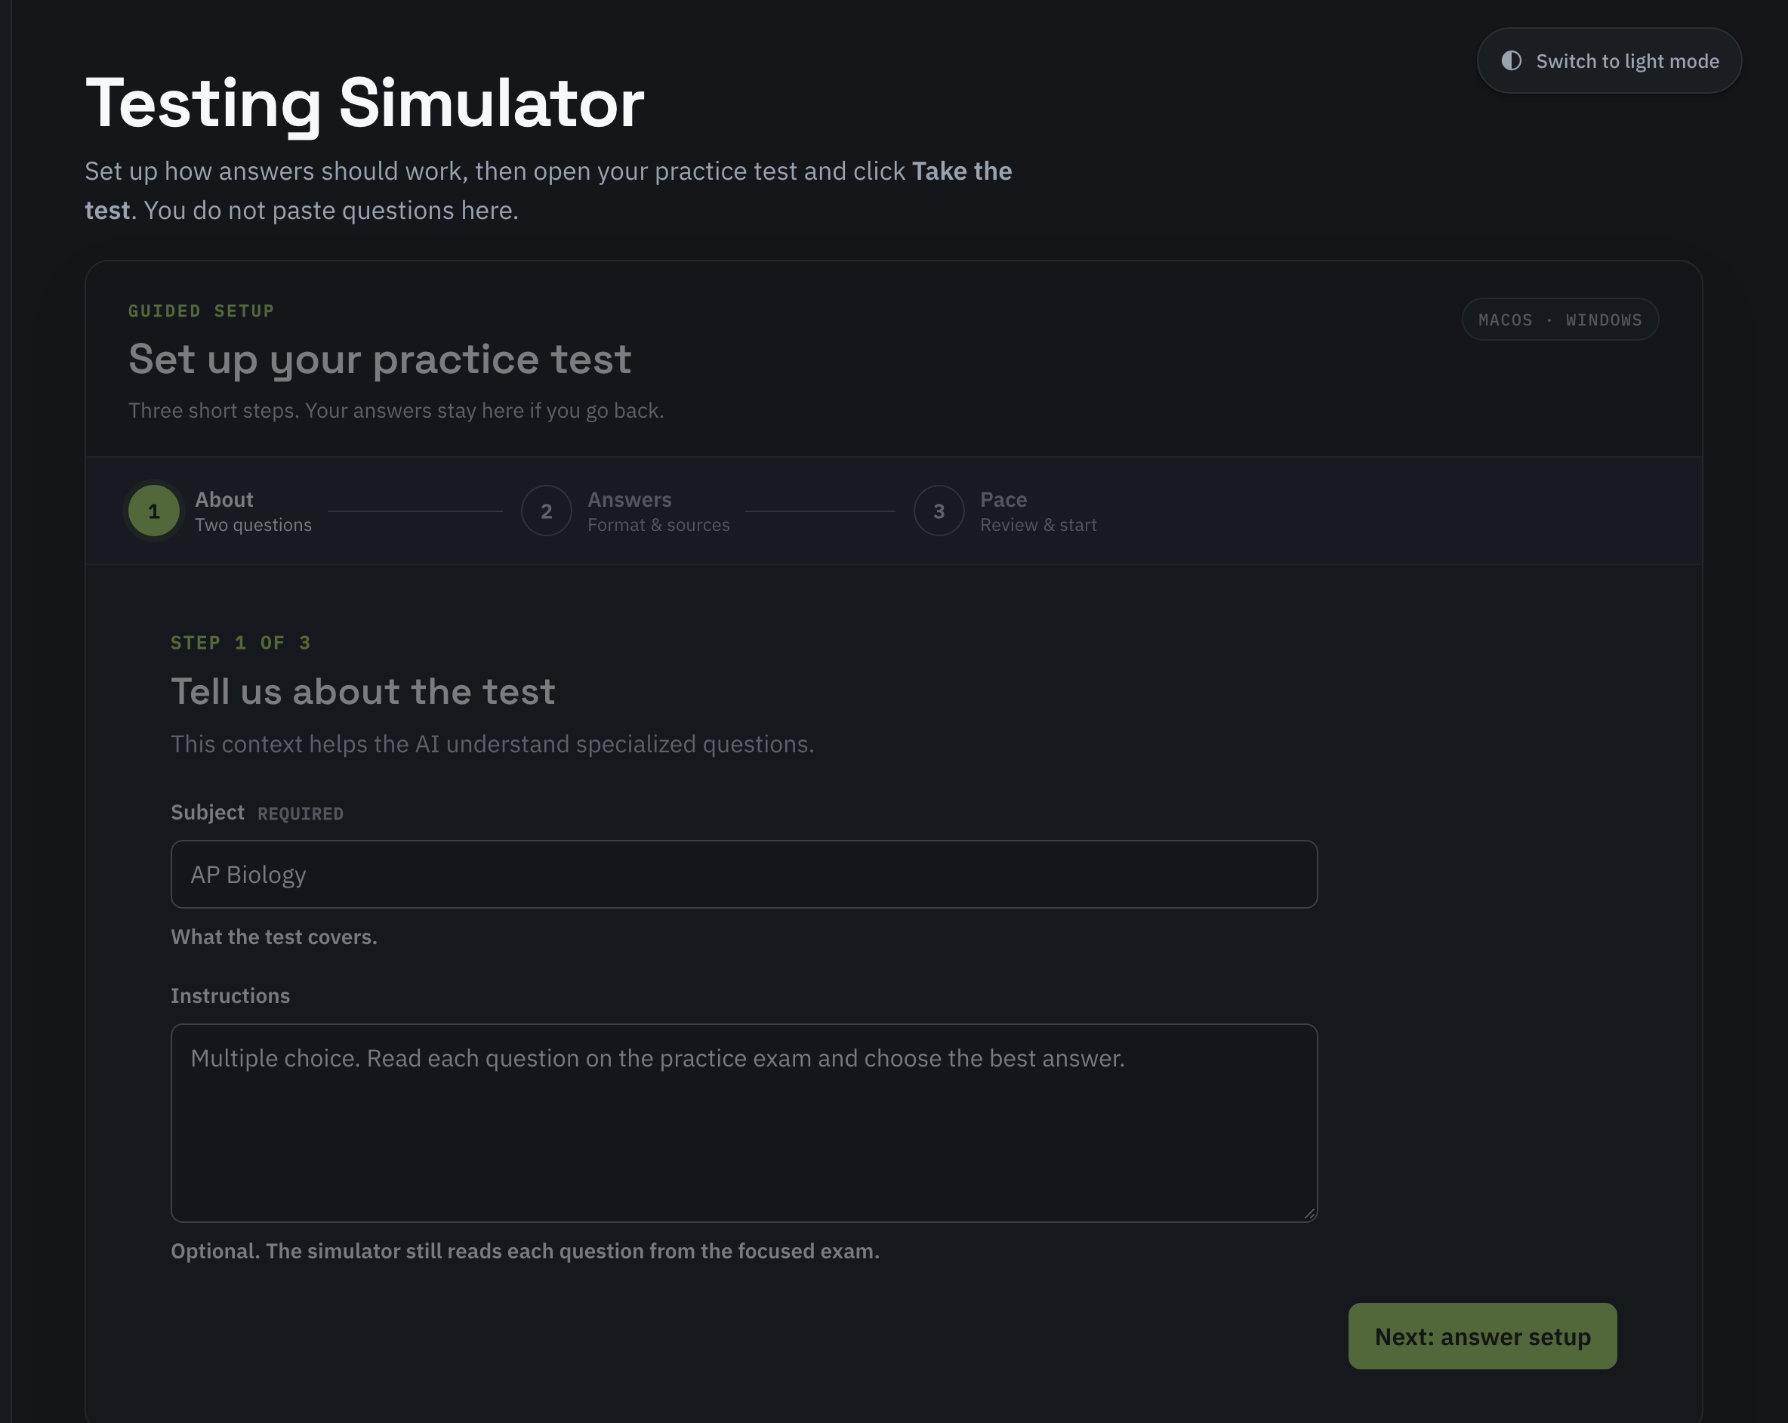1788x1423 pixels.
Task: Select step 2 circle Answers
Action: pos(547,511)
